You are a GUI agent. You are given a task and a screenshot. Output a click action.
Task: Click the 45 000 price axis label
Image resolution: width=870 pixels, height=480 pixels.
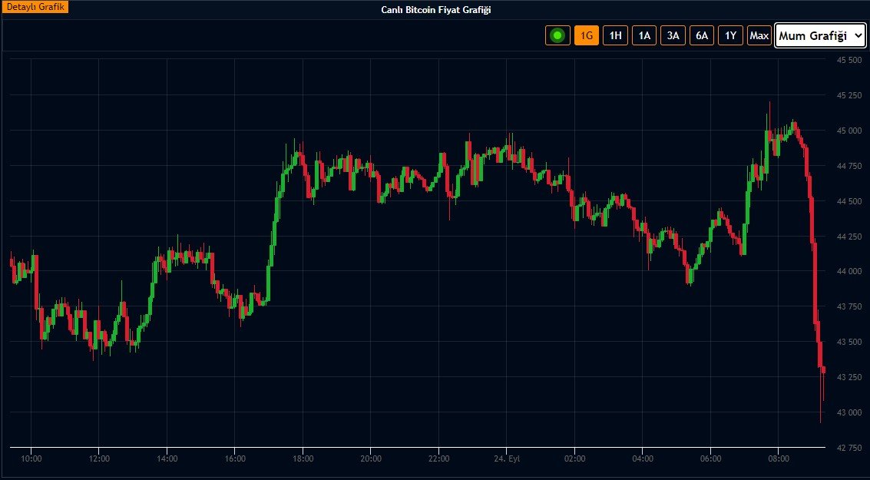point(848,131)
